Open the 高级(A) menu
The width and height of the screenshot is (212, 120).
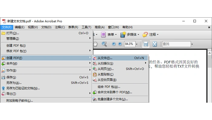[100, 27]
